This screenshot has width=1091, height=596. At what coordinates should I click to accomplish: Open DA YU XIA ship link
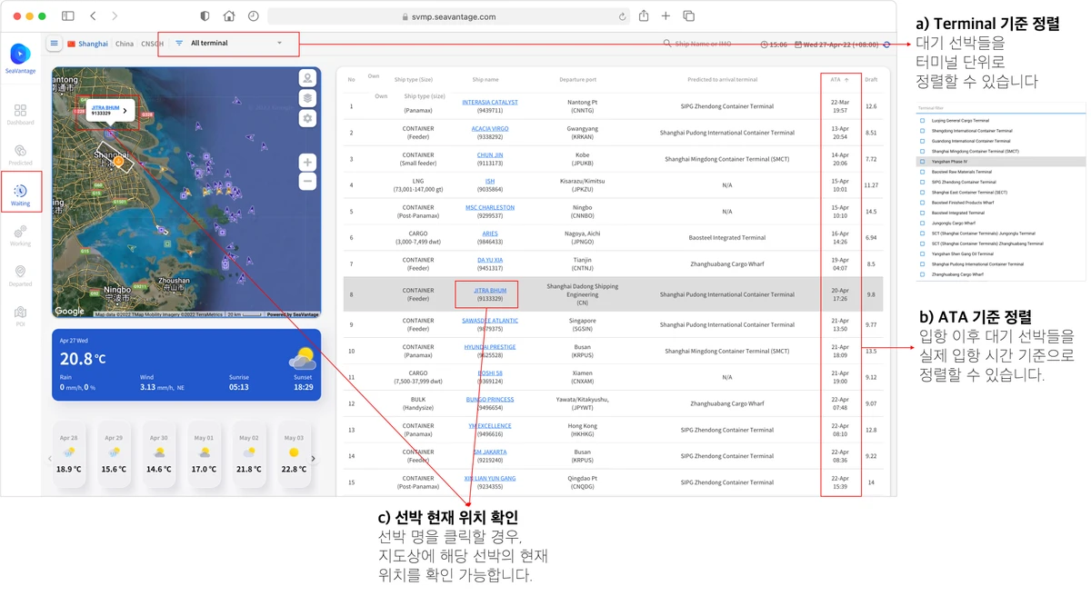point(490,260)
